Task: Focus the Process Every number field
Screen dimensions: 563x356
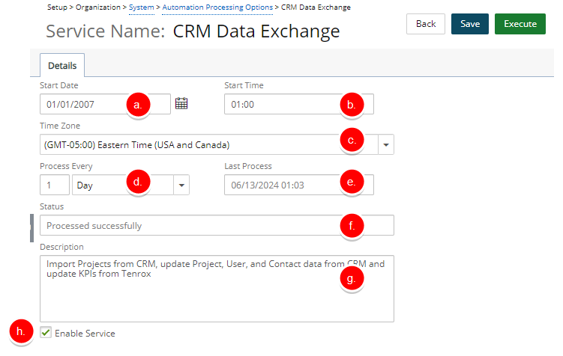Action: coord(55,185)
